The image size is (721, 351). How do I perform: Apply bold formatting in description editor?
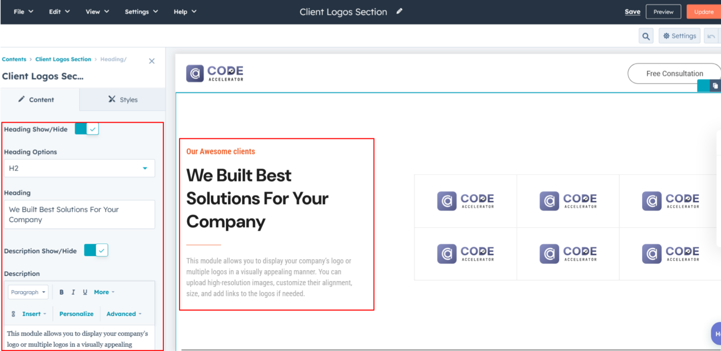tap(62, 292)
